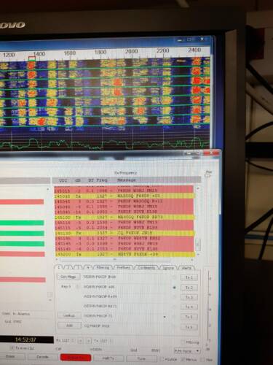The width and height of the screenshot is (273, 365).
Task: Click the Tx 6 CQ button
Action: coord(189,327)
